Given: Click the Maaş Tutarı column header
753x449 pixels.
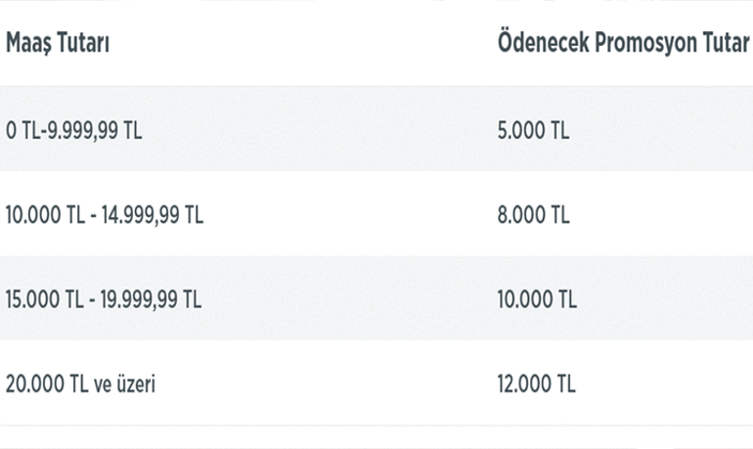Looking at the screenshot, I should tap(58, 44).
